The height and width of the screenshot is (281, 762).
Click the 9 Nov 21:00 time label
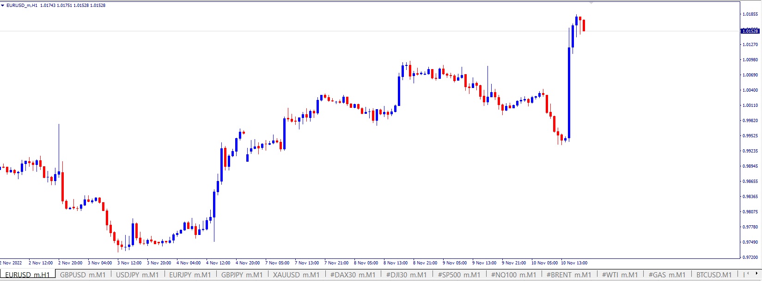514,263
